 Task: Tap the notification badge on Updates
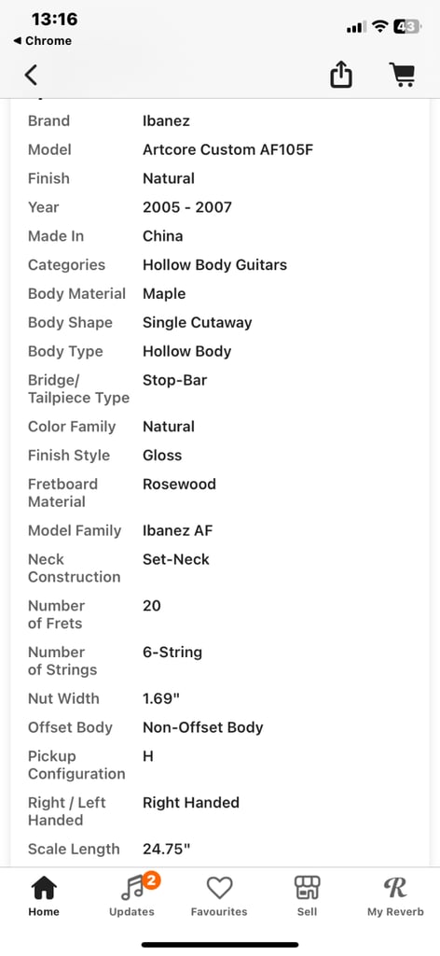151,879
